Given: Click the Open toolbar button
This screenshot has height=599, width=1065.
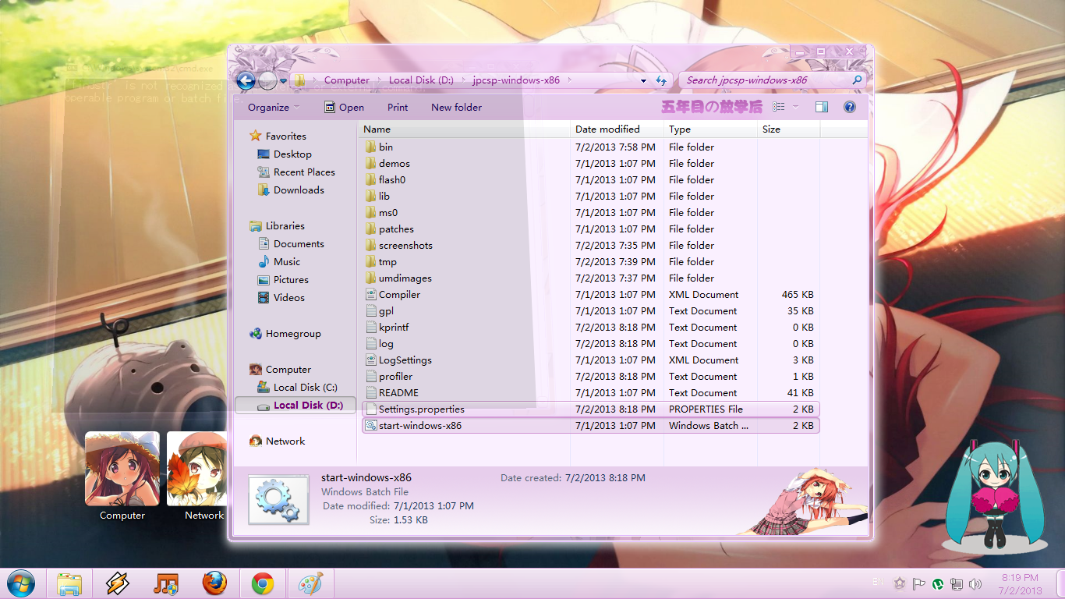Looking at the screenshot, I should [345, 108].
